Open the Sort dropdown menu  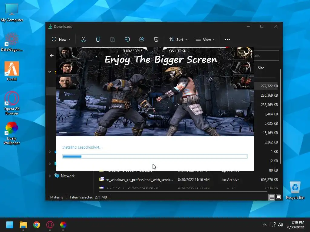[178, 40]
